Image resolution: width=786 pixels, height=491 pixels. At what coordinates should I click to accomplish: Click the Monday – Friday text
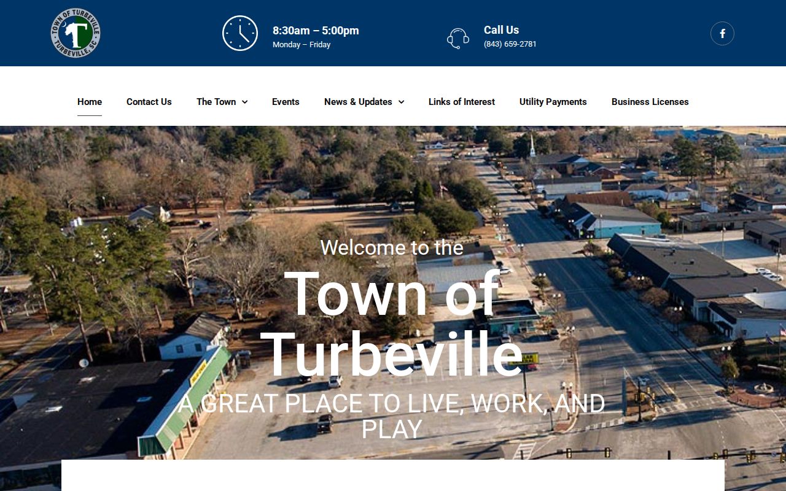302,45
